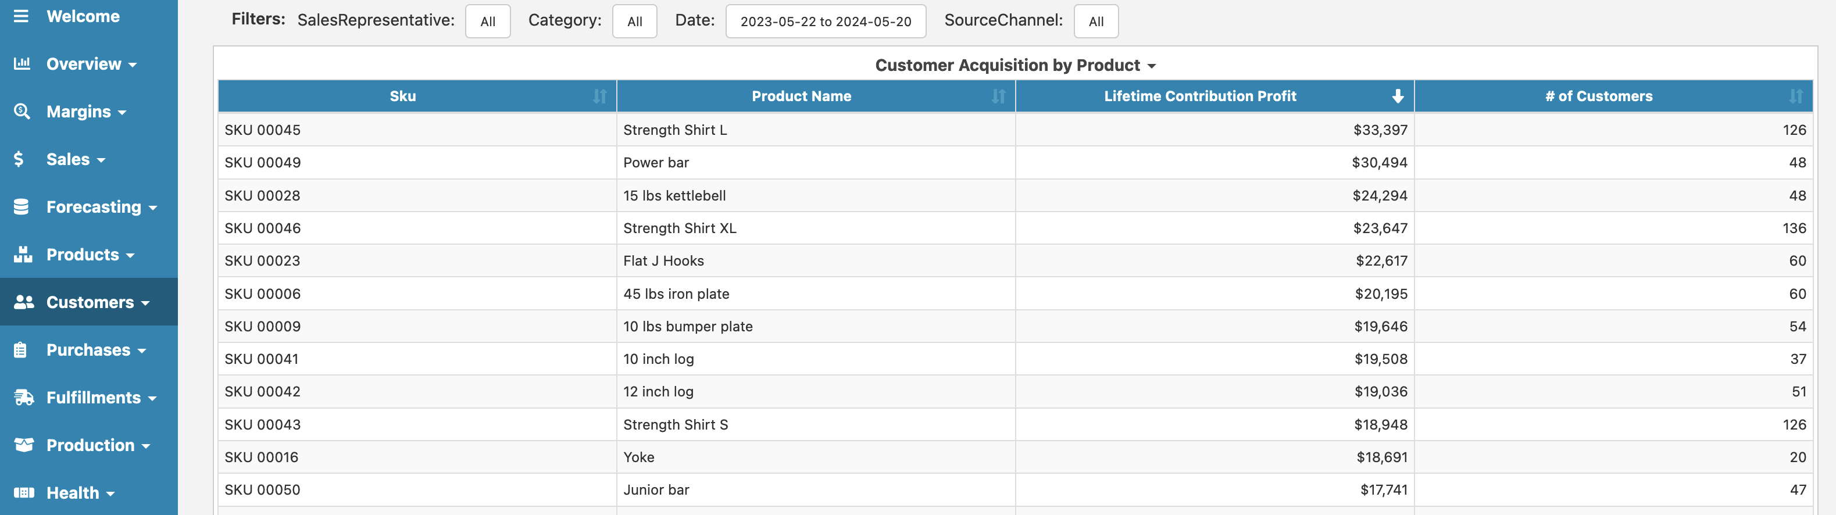Click the Health battery icon

[x=23, y=493]
